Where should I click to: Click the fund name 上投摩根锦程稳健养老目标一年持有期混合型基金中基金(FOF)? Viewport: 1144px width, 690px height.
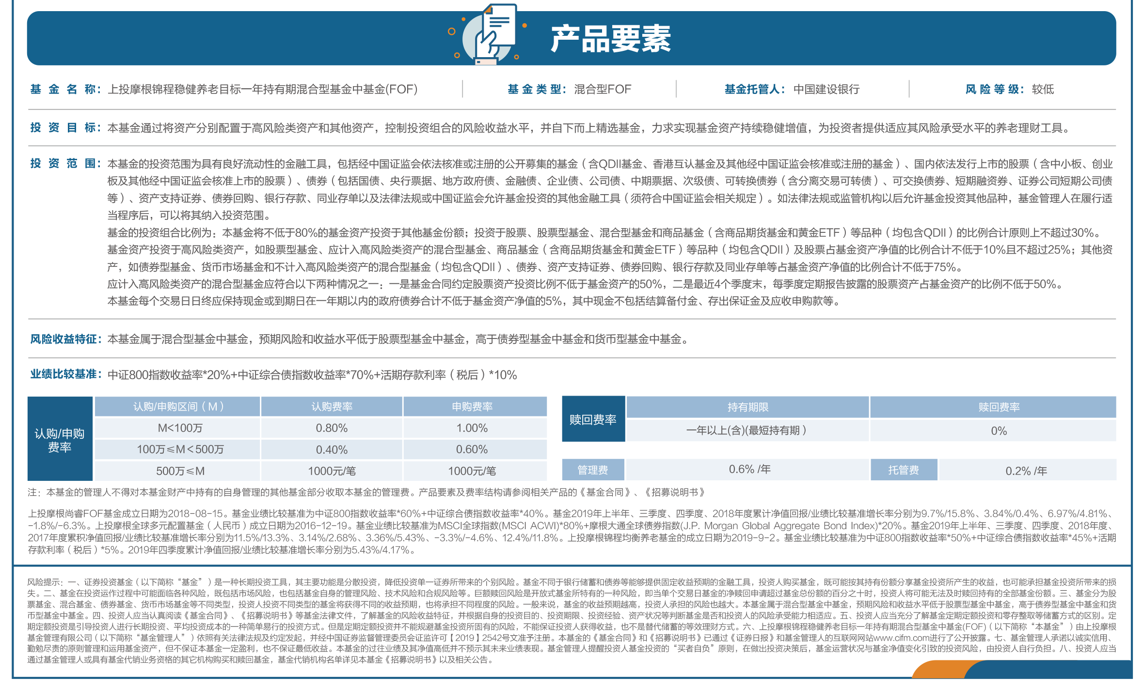(262, 89)
